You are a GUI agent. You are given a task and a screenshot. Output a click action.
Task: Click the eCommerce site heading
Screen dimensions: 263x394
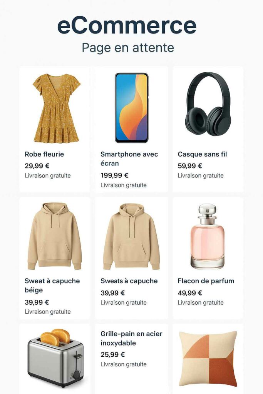(x=127, y=25)
